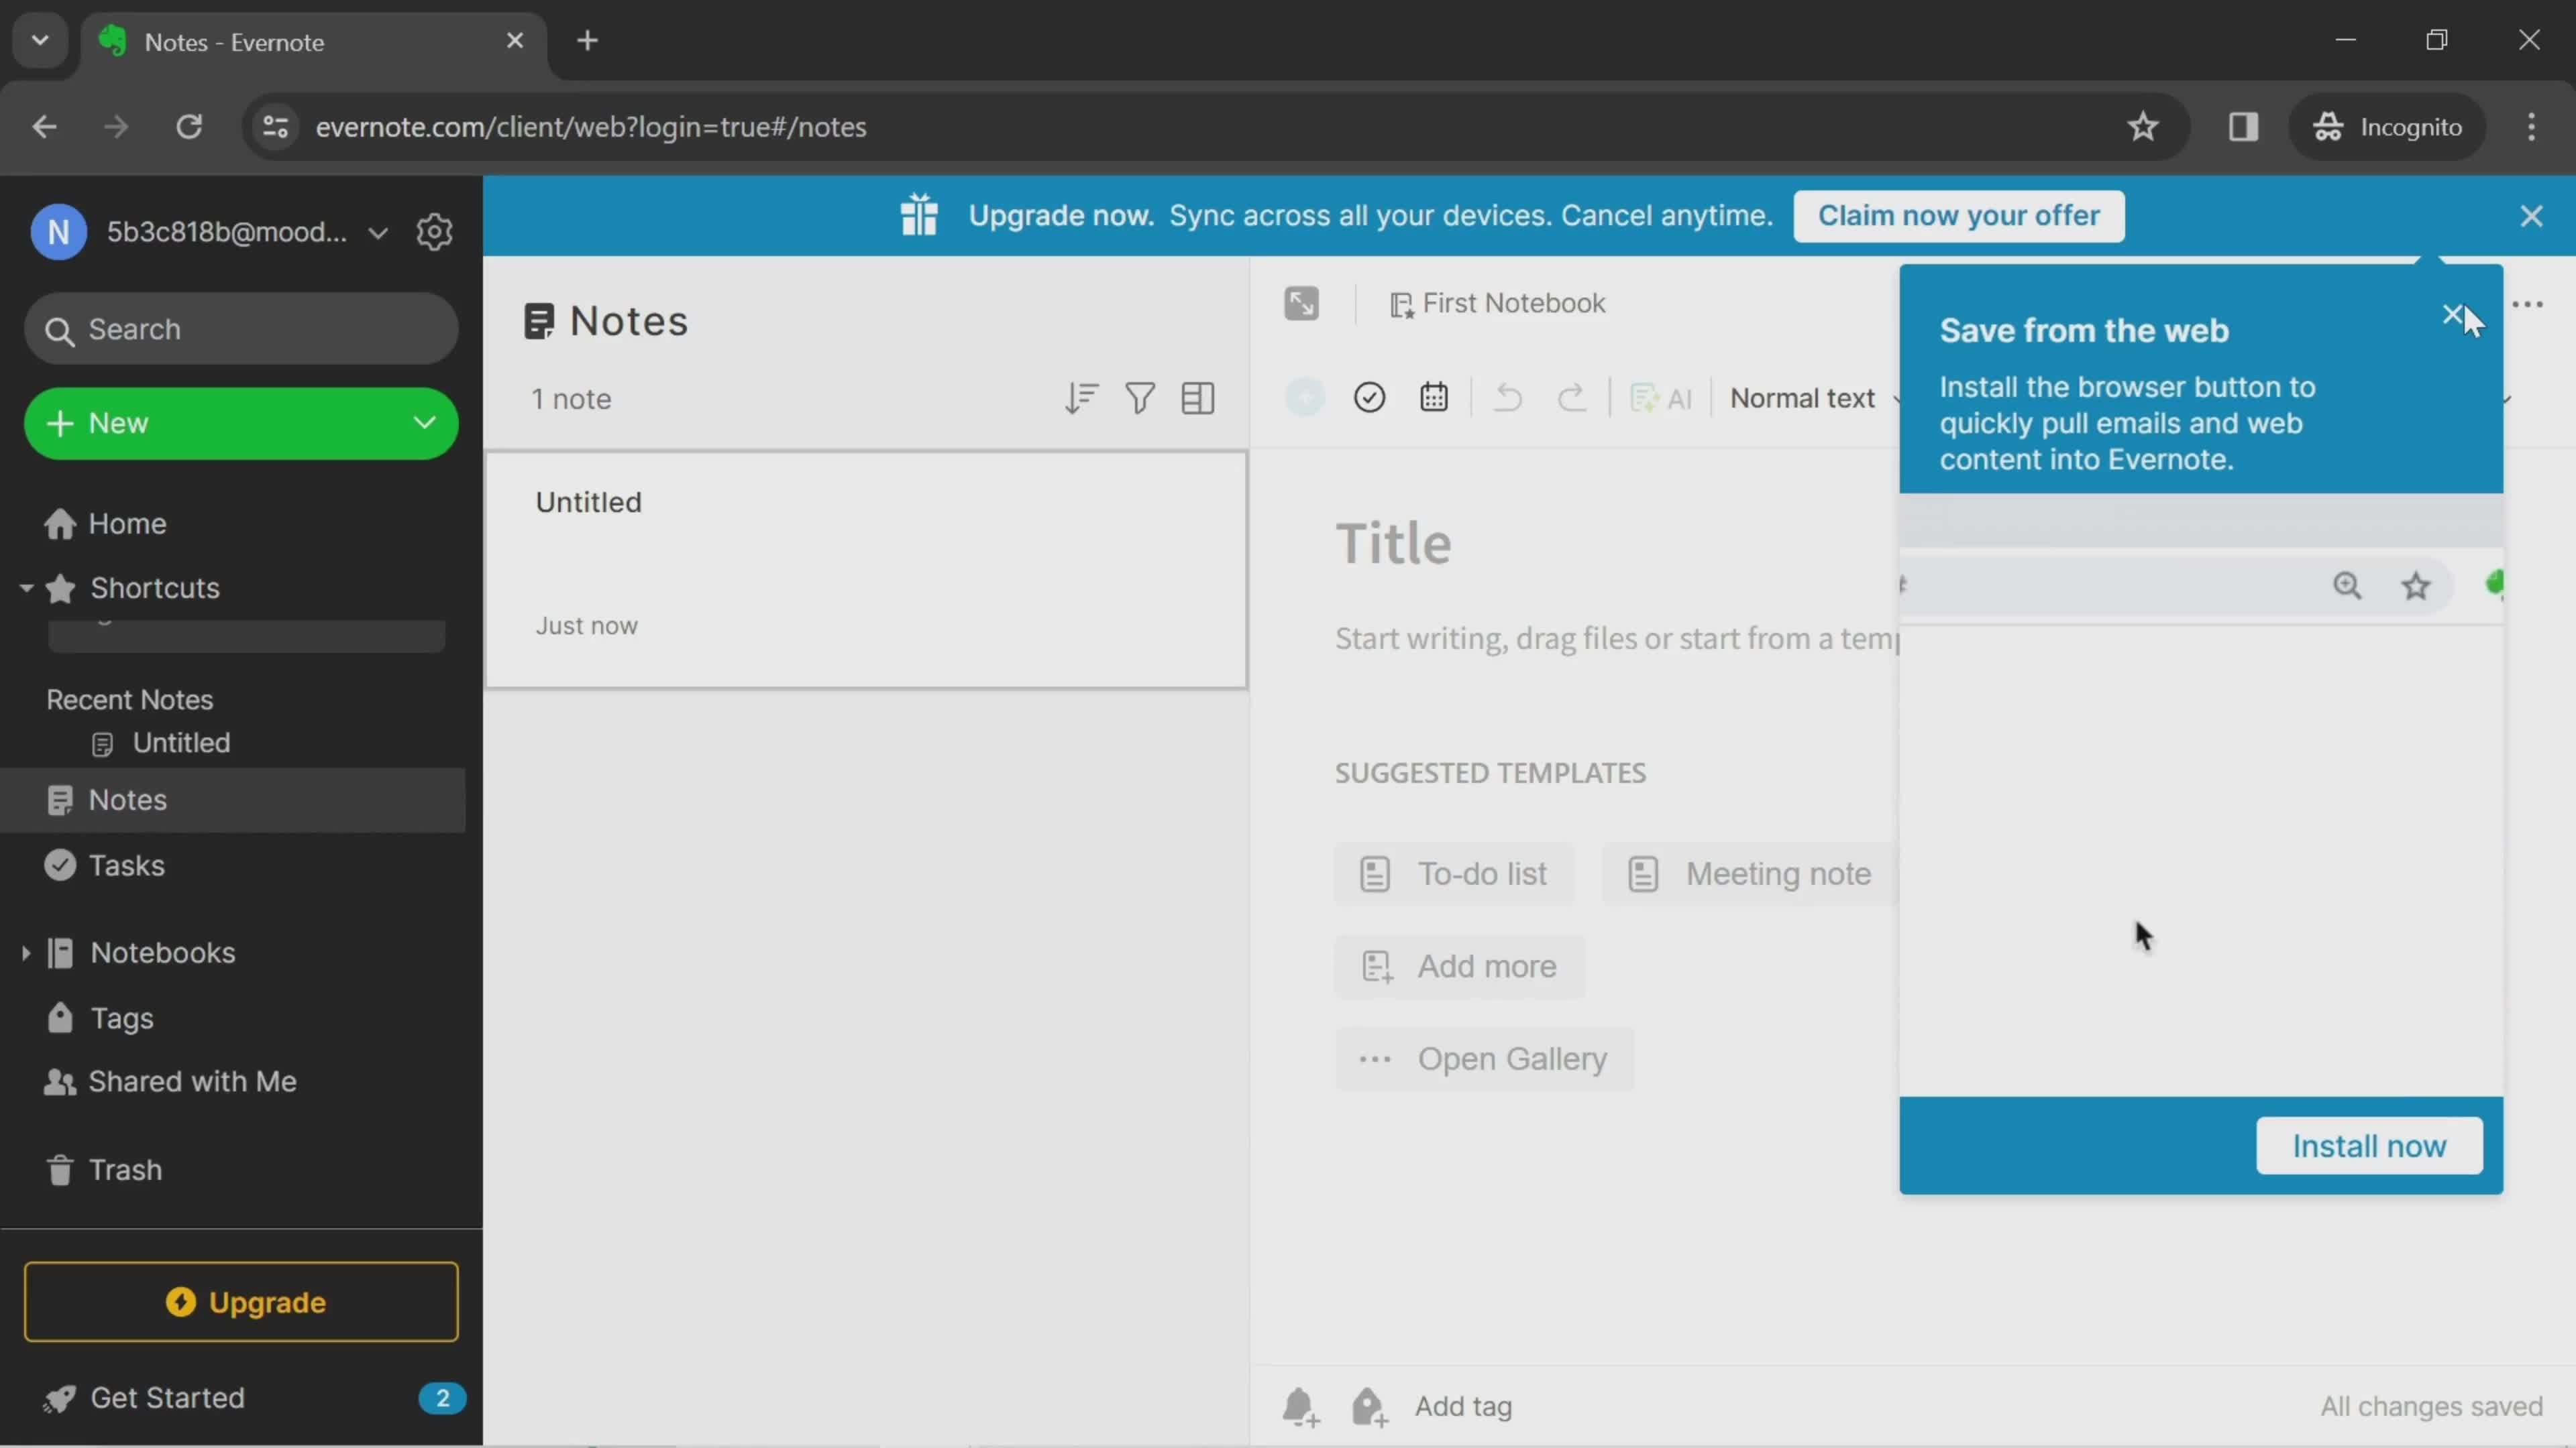Open the Untitled recent note
Screen dimensions: 2576x1448
[181, 743]
